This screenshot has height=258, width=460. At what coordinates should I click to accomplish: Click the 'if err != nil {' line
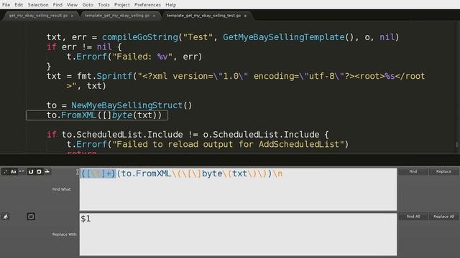pos(84,47)
